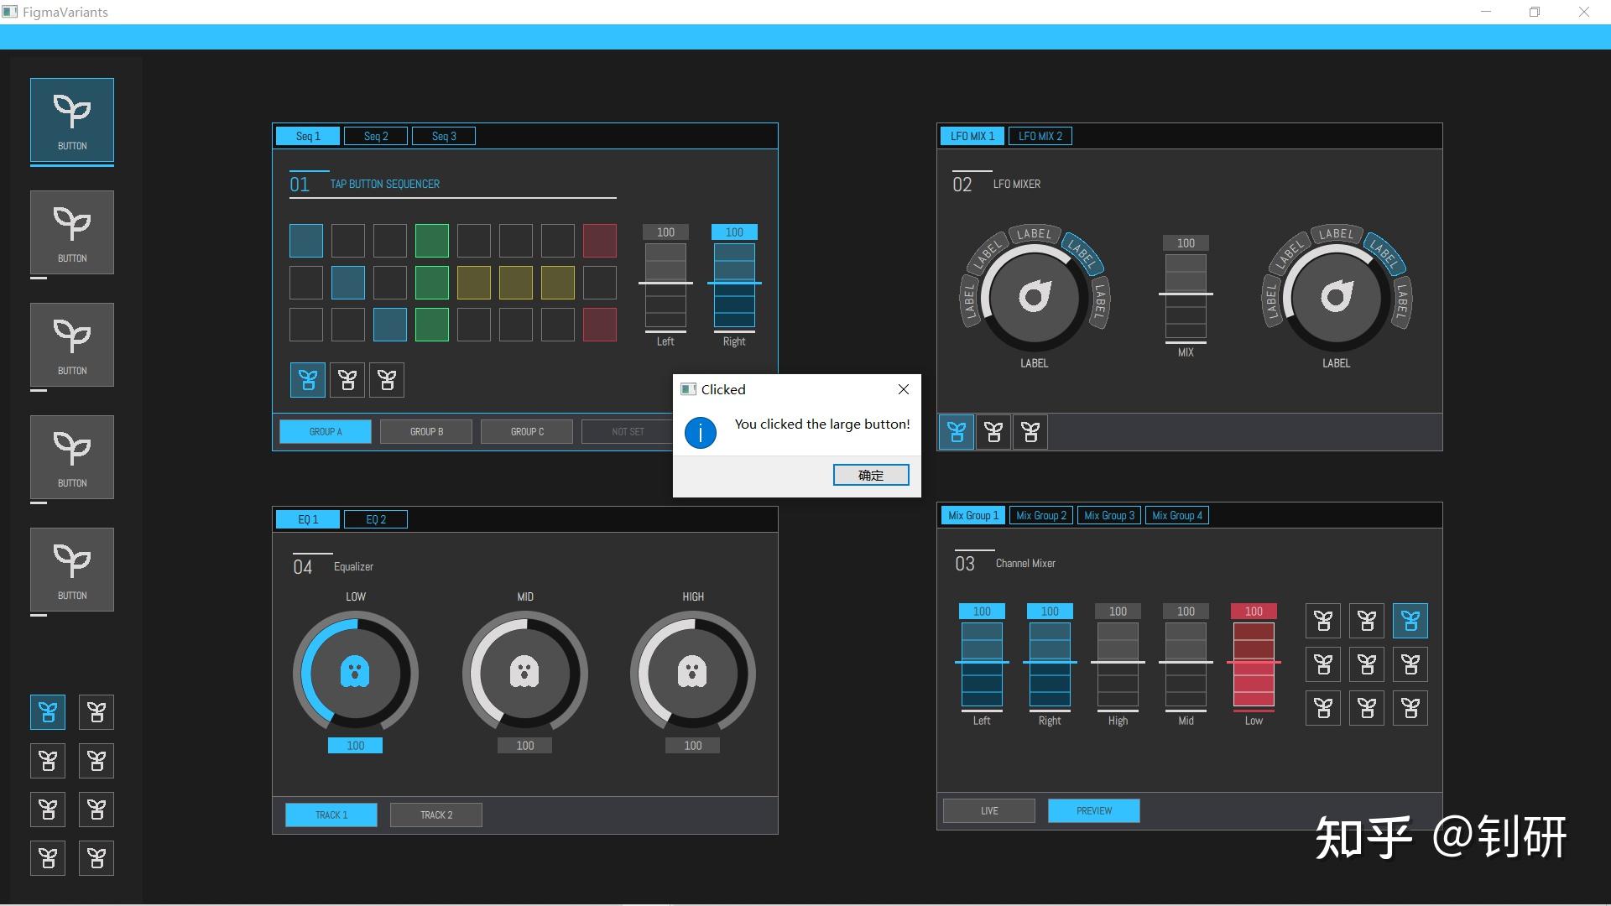Screen dimensions: 1611x906
Task: Select the third sprout icon in LFO Mixer footer
Action: tap(1030, 431)
